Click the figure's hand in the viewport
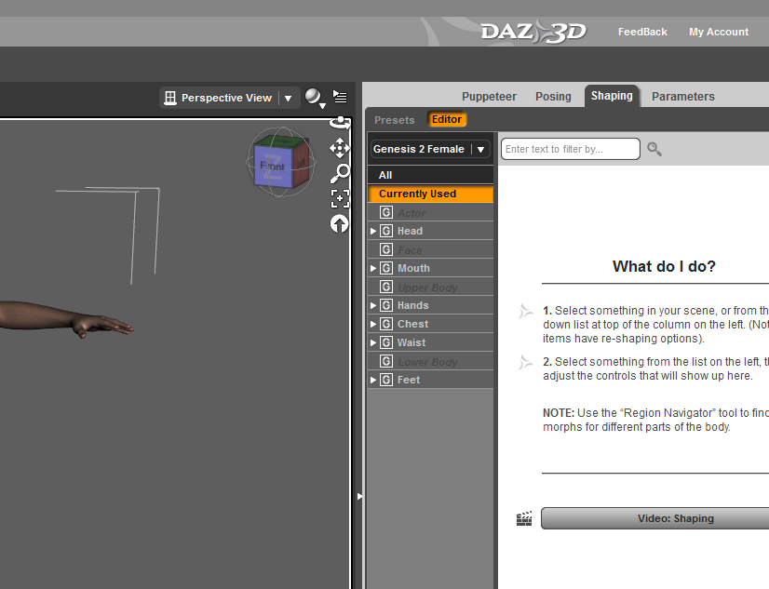Screen dimensions: 769x589 [x=102, y=326]
